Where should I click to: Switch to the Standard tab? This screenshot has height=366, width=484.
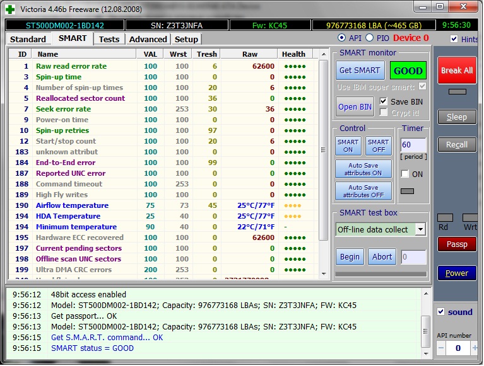tap(28, 40)
